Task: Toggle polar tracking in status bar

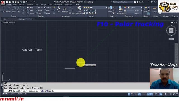Action: 139,94
